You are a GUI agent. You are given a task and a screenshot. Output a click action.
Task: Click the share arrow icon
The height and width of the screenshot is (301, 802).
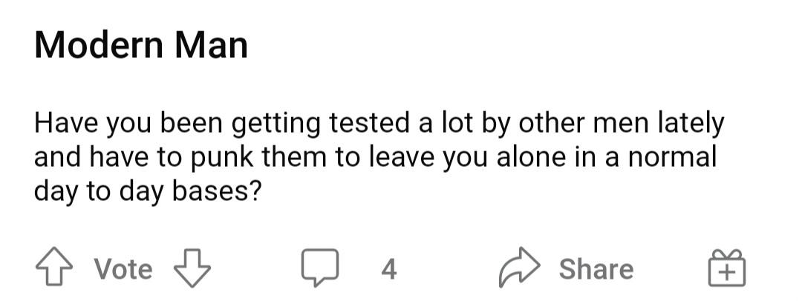(521, 268)
